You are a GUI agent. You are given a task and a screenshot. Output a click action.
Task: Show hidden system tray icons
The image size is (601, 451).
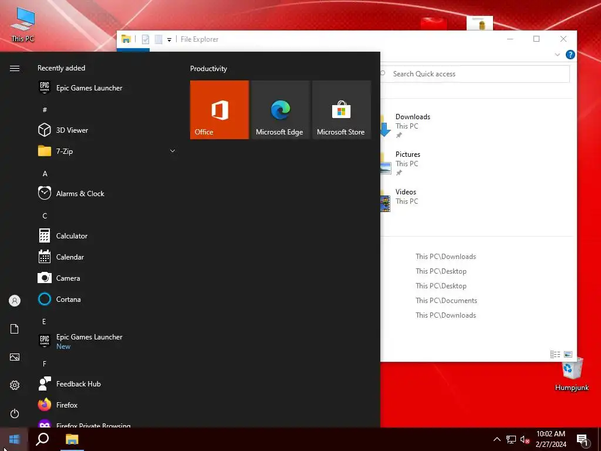coord(497,439)
